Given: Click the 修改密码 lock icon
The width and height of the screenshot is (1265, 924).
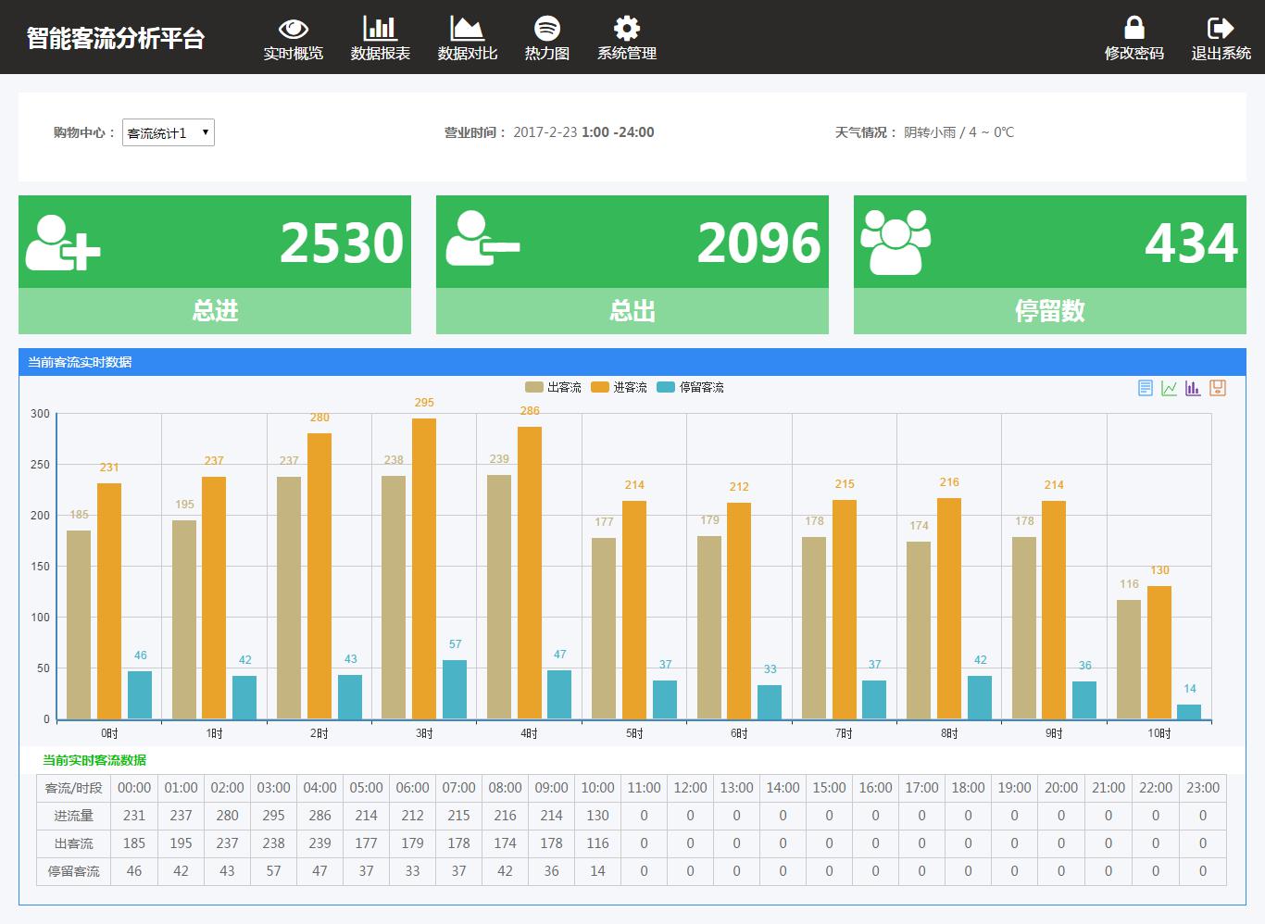Looking at the screenshot, I should (1133, 29).
